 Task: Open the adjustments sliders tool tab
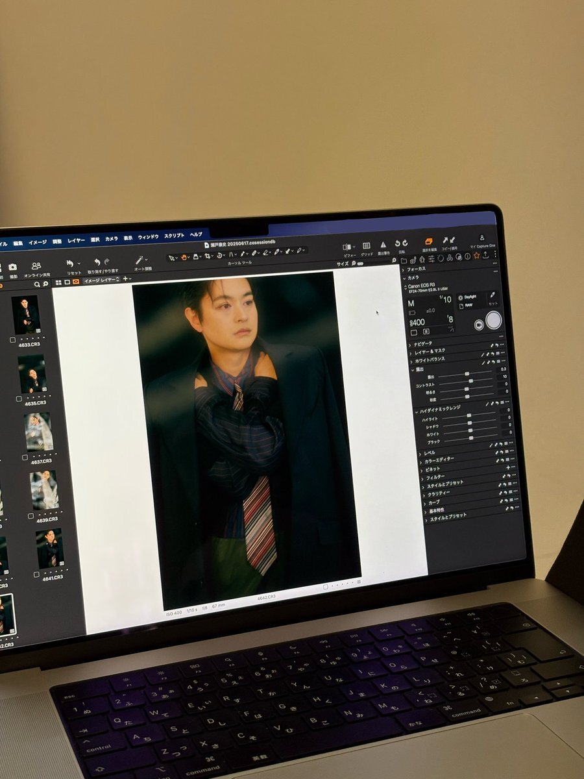[x=431, y=259]
